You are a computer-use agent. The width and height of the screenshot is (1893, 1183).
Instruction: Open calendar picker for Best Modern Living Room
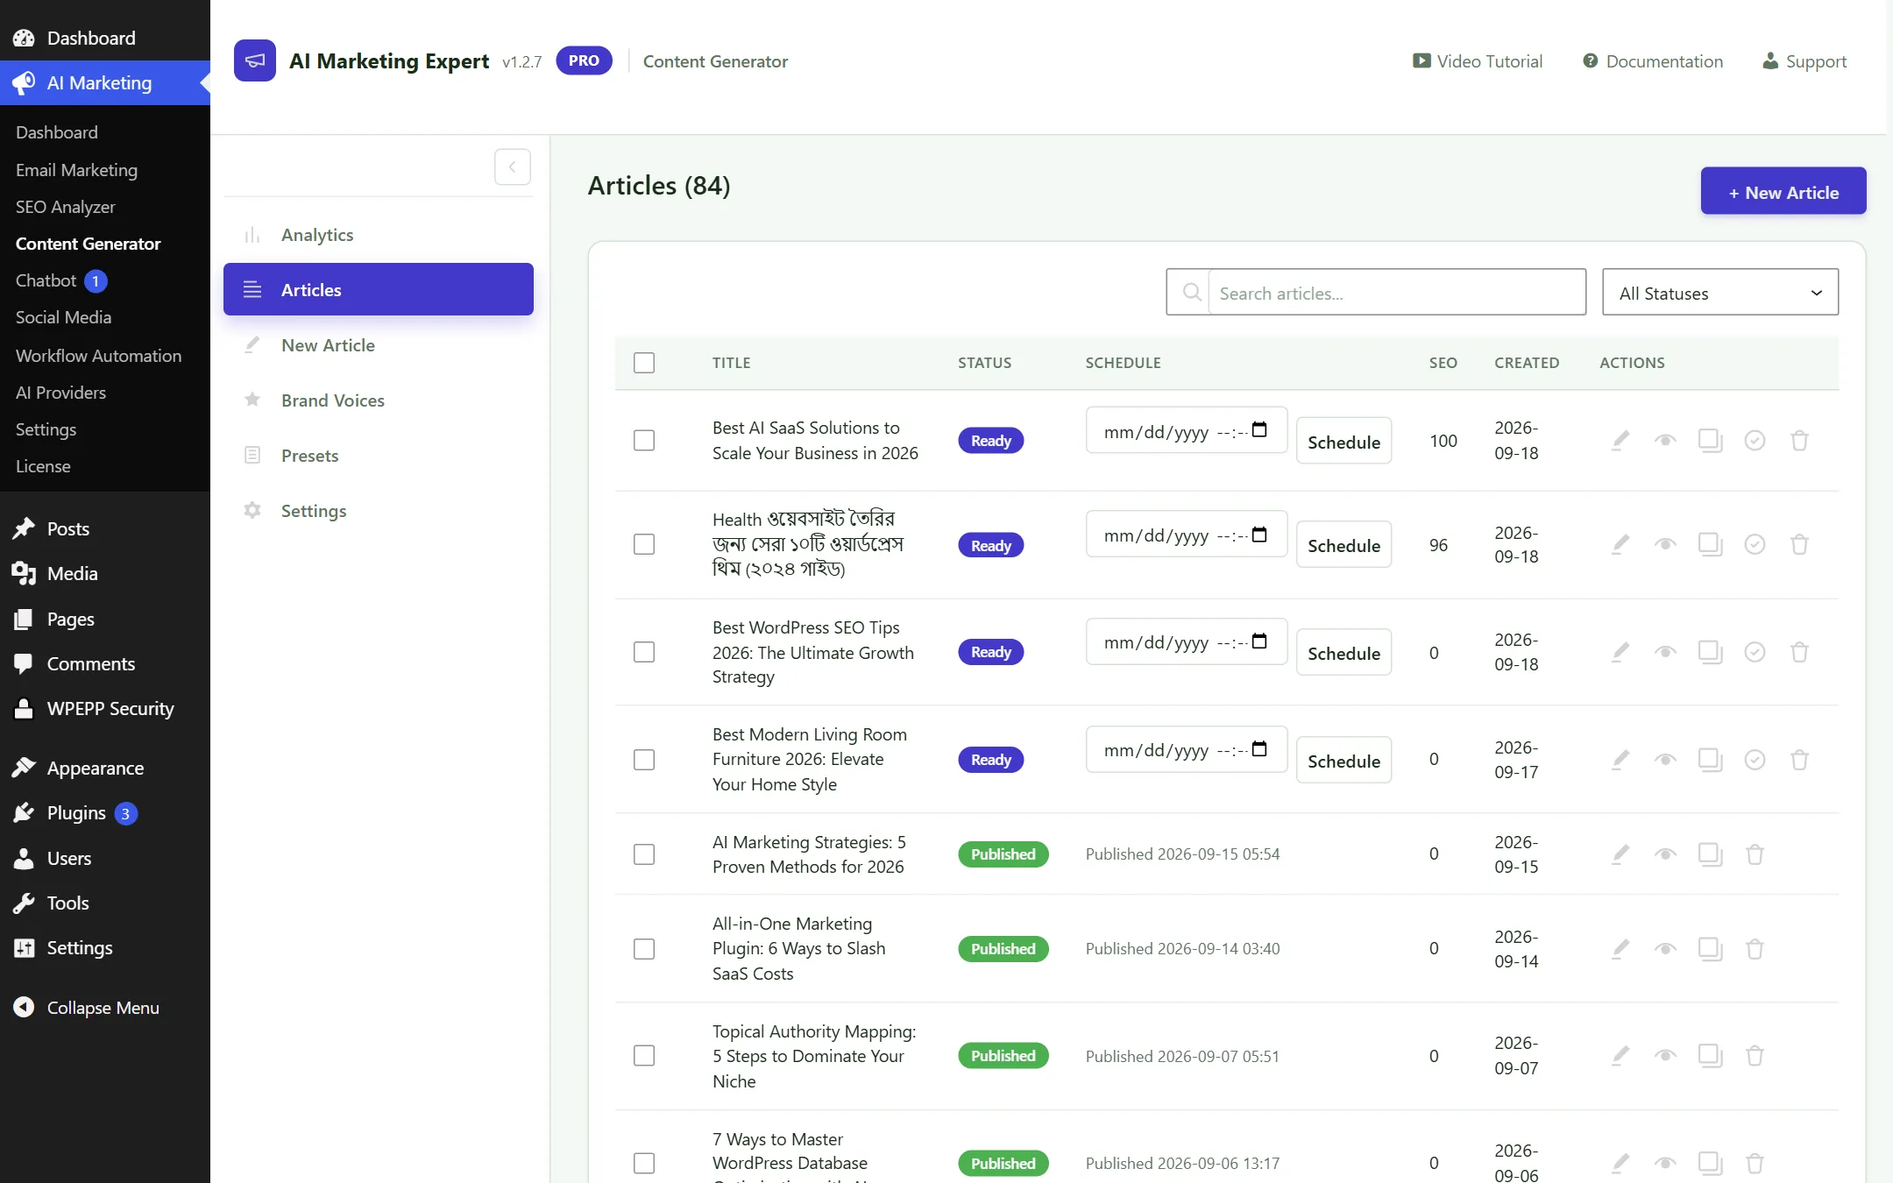tap(1259, 749)
